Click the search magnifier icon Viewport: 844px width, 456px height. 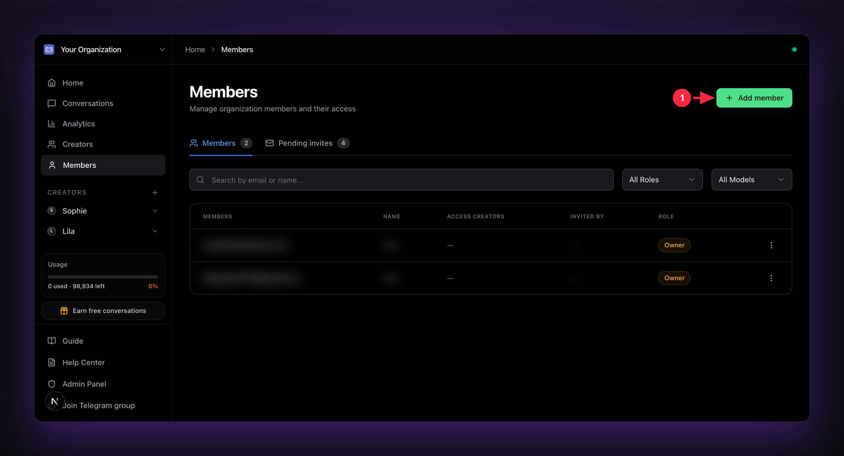click(x=200, y=180)
